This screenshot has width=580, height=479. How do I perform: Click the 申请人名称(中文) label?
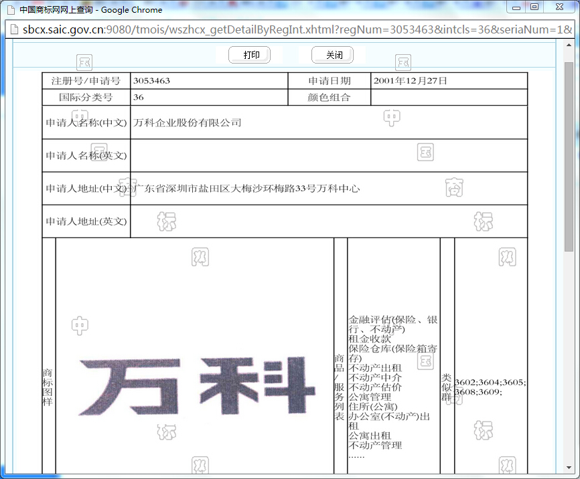click(x=86, y=122)
